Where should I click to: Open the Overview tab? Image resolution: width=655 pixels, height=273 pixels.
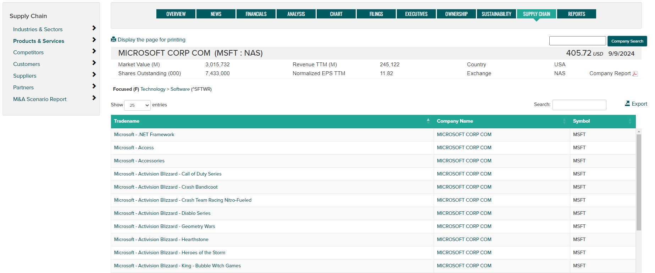tap(176, 14)
